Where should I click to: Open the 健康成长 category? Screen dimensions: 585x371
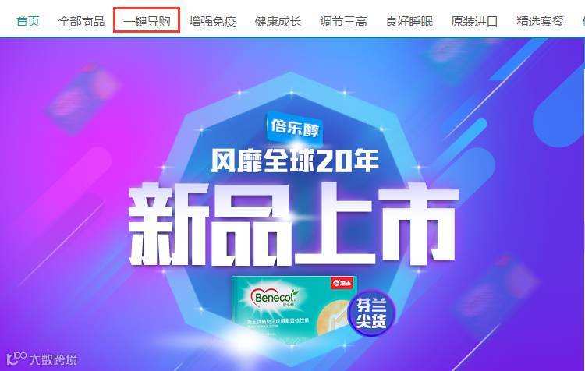pyautogui.click(x=278, y=21)
